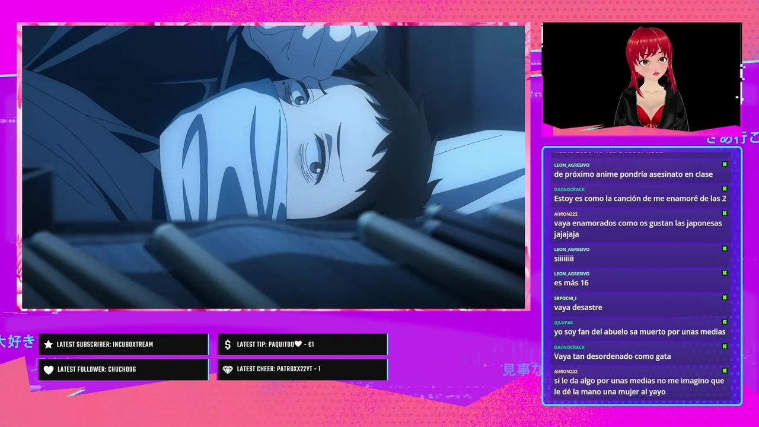This screenshot has height=427, width=759.
Task: Select the 'es más 16' chat message
Action: point(571,283)
